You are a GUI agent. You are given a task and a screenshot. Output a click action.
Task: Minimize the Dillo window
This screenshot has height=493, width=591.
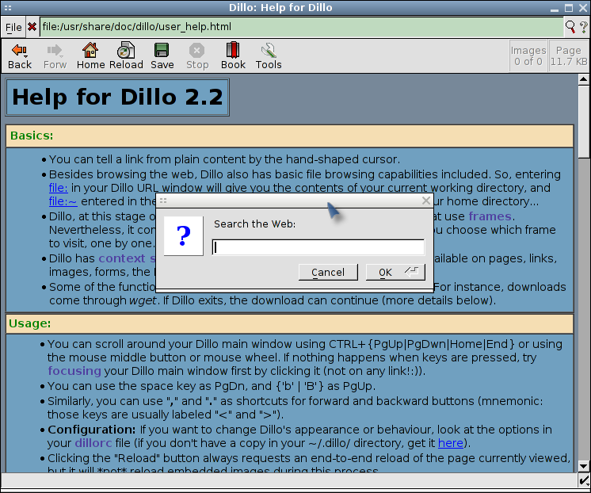tap(554, 8)
